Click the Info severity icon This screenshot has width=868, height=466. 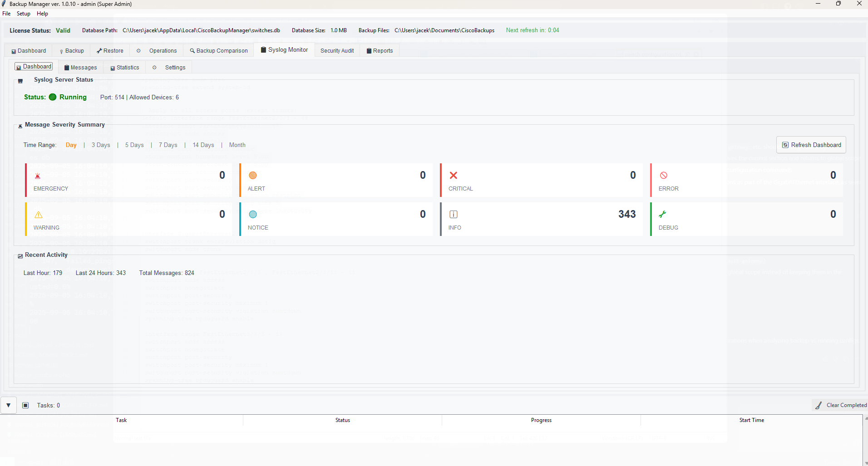click(454, 214)
